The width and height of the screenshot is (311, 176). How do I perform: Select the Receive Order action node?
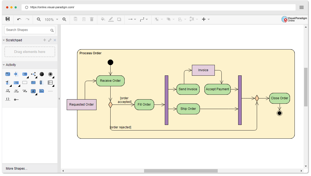[x=110, y=81]
